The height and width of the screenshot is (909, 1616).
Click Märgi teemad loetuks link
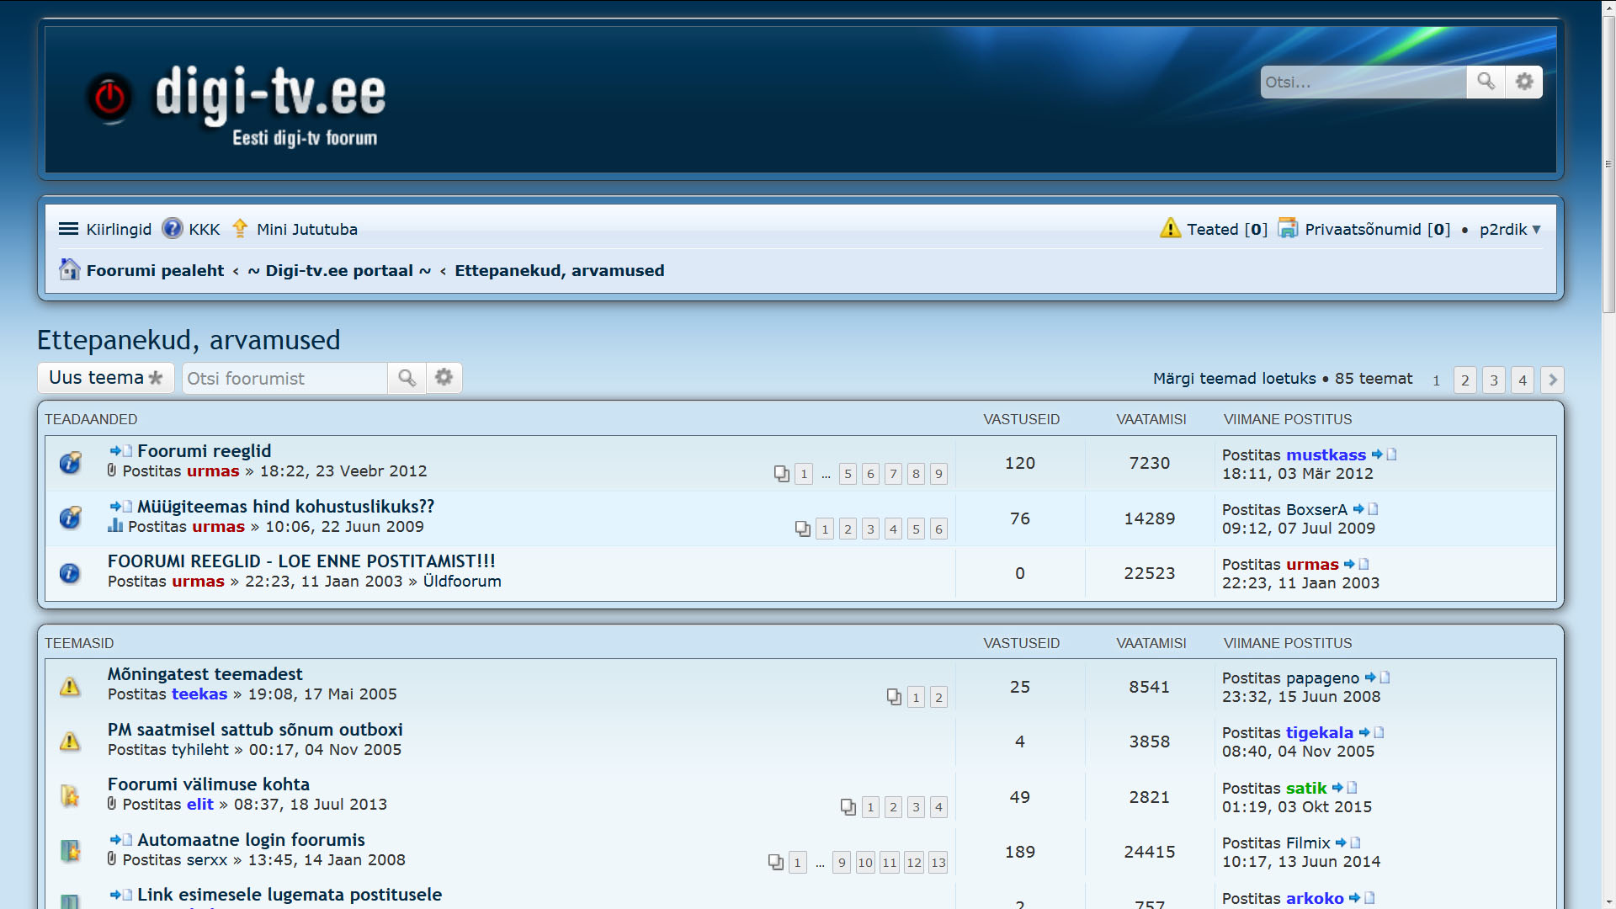click(1234, 379)
